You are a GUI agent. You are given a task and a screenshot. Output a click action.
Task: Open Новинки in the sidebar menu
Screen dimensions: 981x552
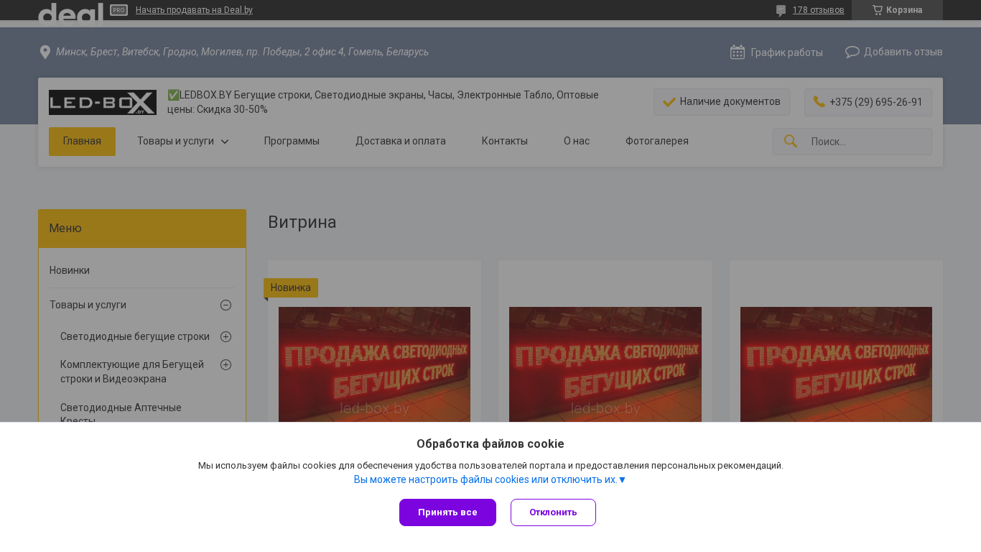point(70,270)
